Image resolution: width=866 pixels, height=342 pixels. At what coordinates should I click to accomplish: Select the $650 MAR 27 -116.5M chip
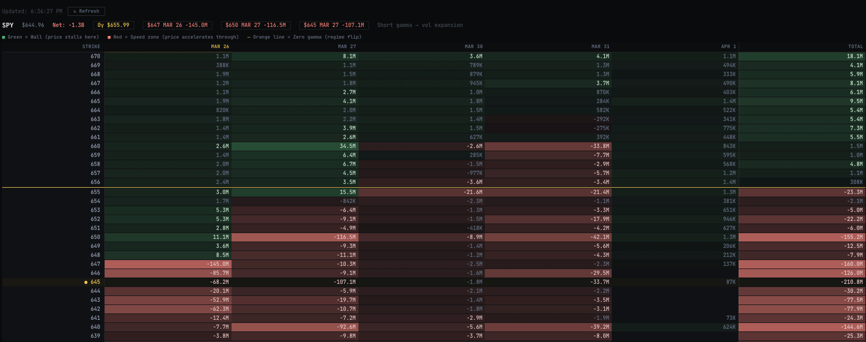click(255, 25)
